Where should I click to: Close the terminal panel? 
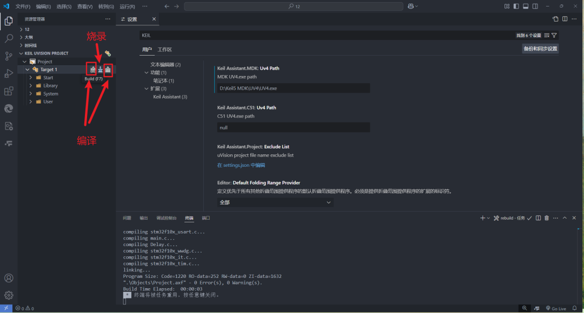(574, 218)
